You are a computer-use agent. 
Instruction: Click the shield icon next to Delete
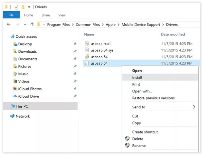(127, 138)
